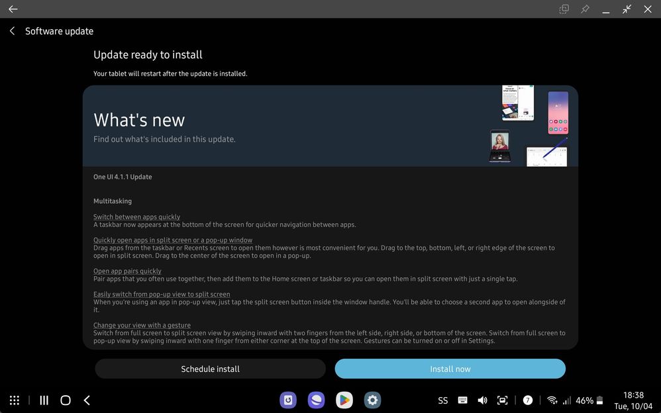
Task: Click 'Quickly open apps in split screen' heading
Action: (x=173, y=240)
